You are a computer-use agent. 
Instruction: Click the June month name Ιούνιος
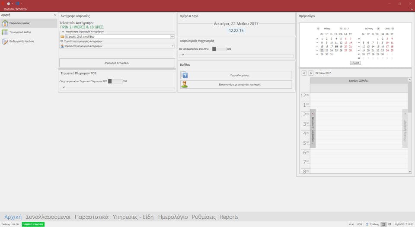click(x=369, y=28)
